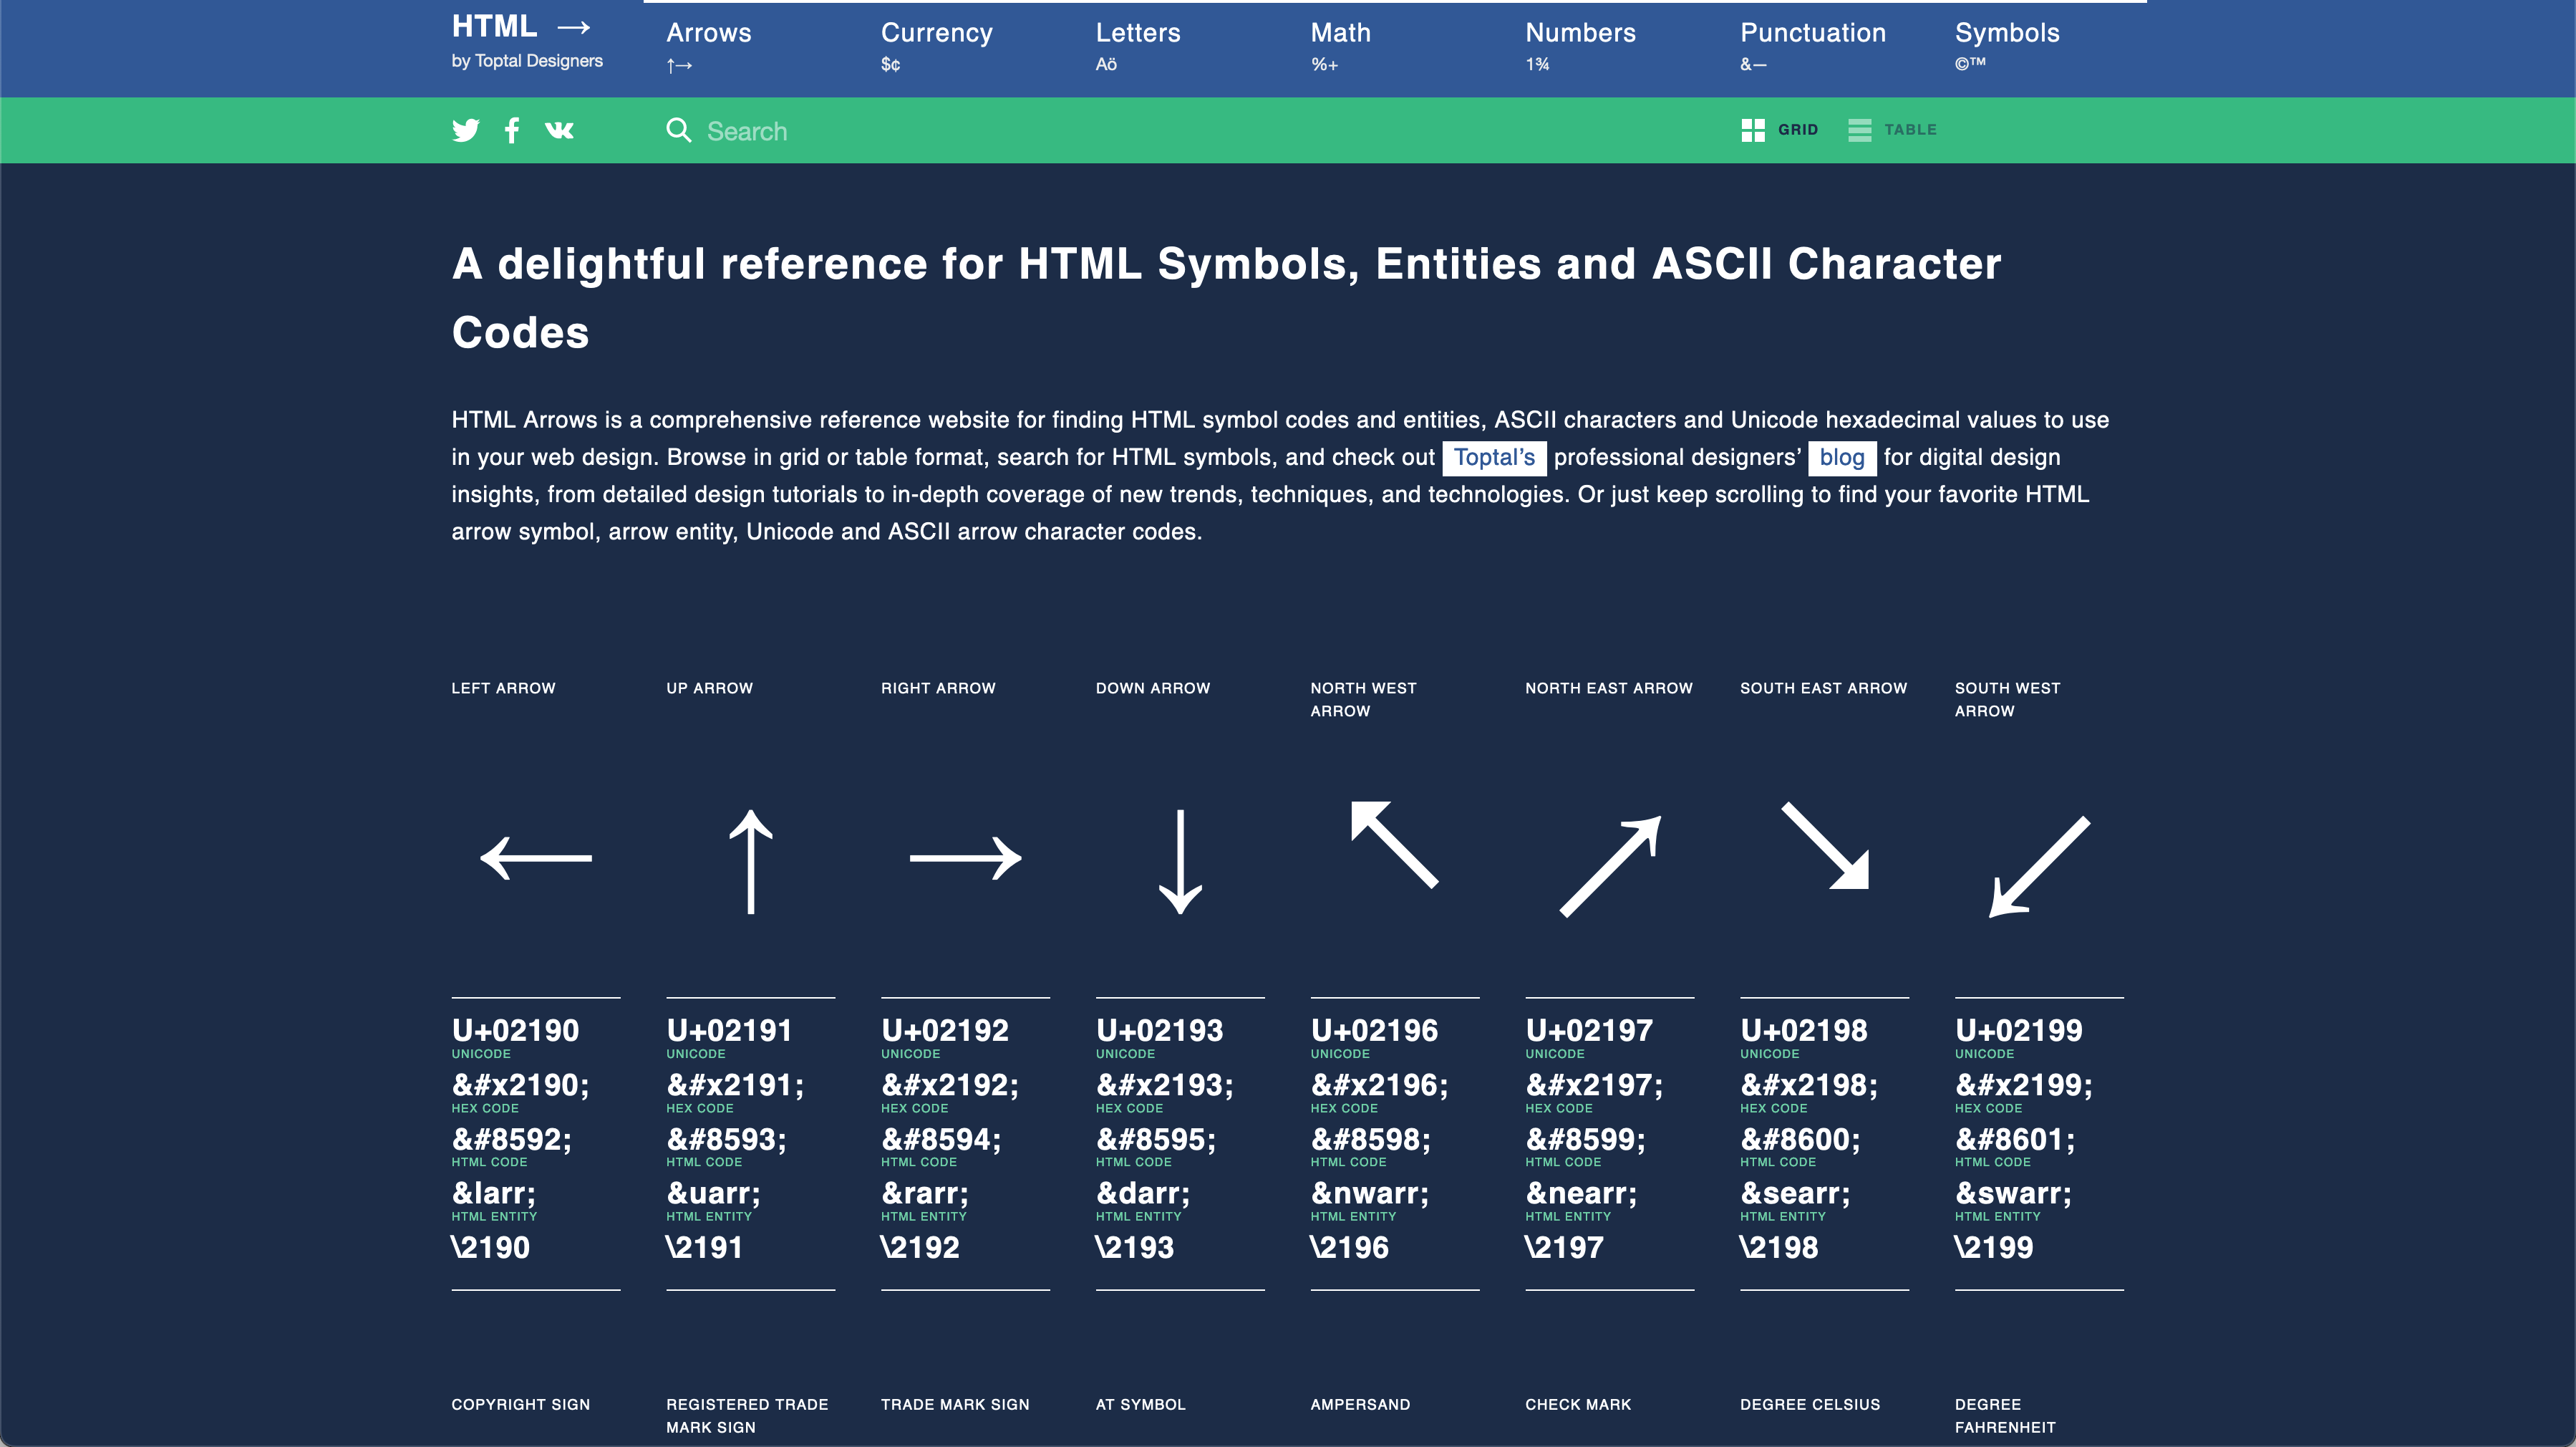Screen dimensions: 2576x1447
Task: Click the DEGREE CELSIUS title
Action: click(x=1810, y=1405)
